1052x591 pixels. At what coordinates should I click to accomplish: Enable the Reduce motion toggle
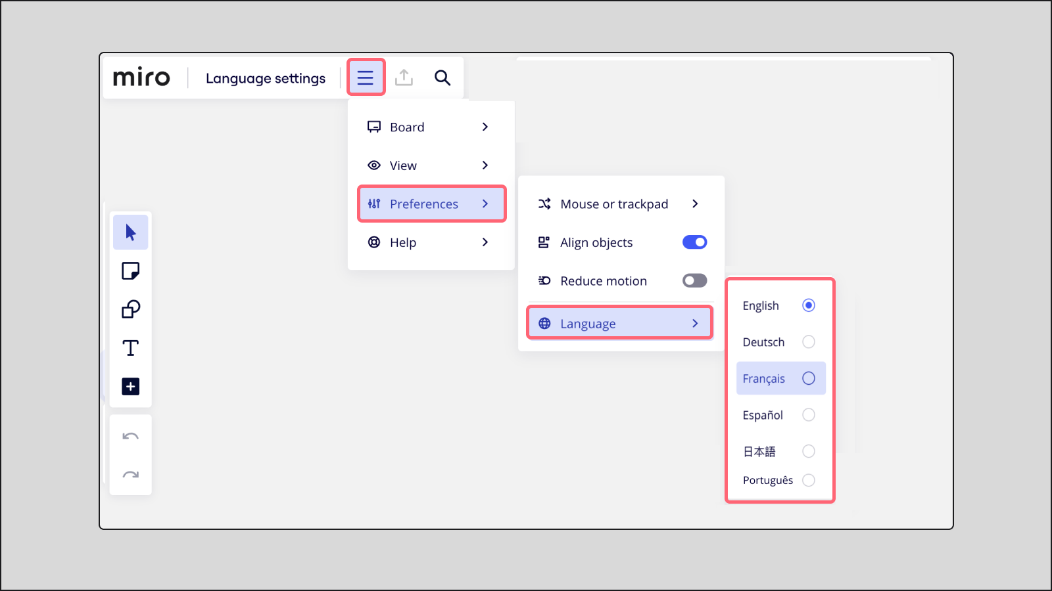point(694,280)
